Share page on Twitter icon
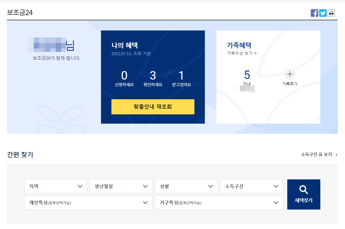345x229 pixels. 323,13
